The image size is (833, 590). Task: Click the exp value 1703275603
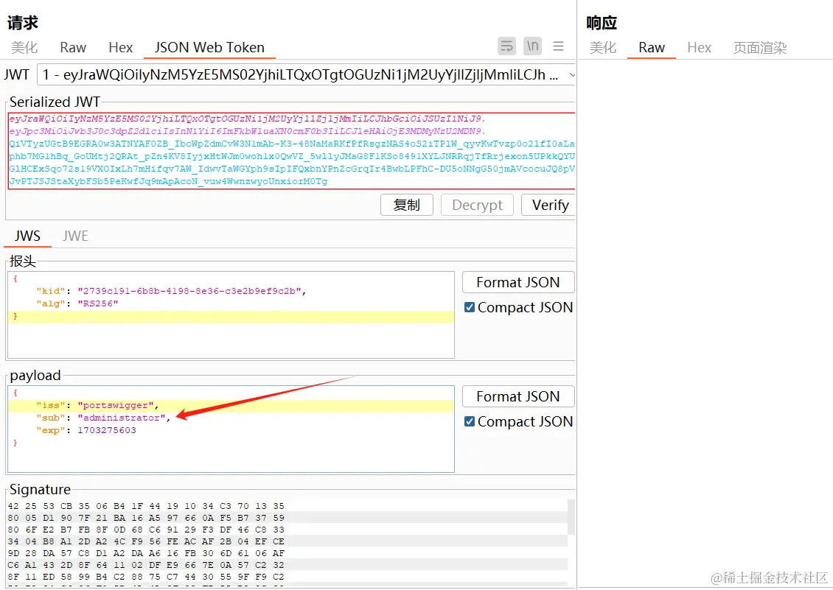tap(107, 430)
